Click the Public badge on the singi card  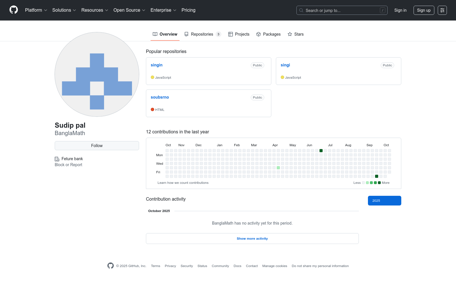coord(387,65)
